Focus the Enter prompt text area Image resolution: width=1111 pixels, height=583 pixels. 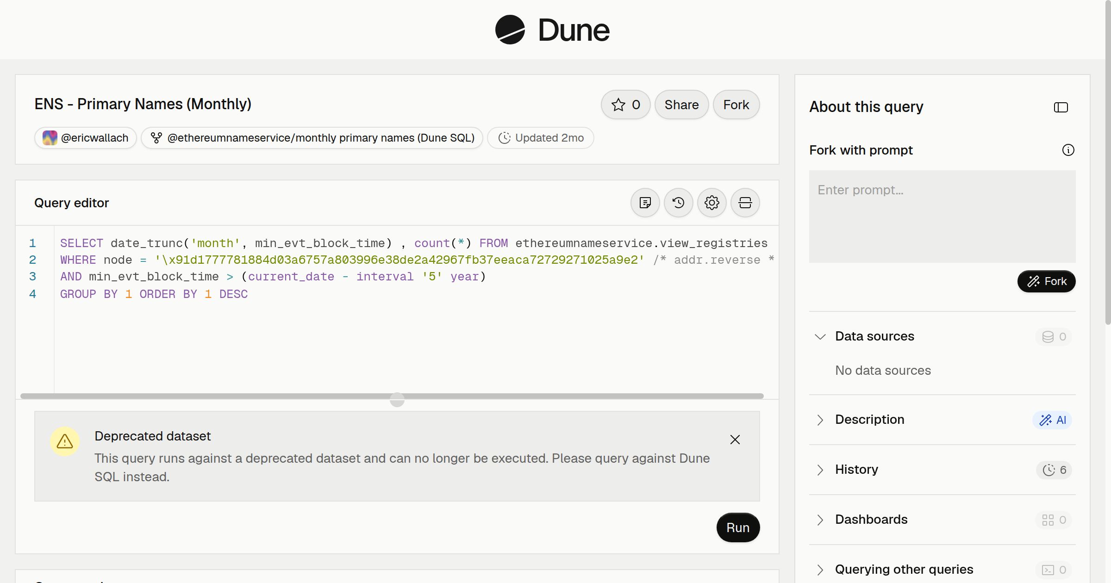pos(942,217)
